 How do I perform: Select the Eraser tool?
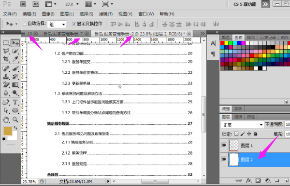coord(6,85)
